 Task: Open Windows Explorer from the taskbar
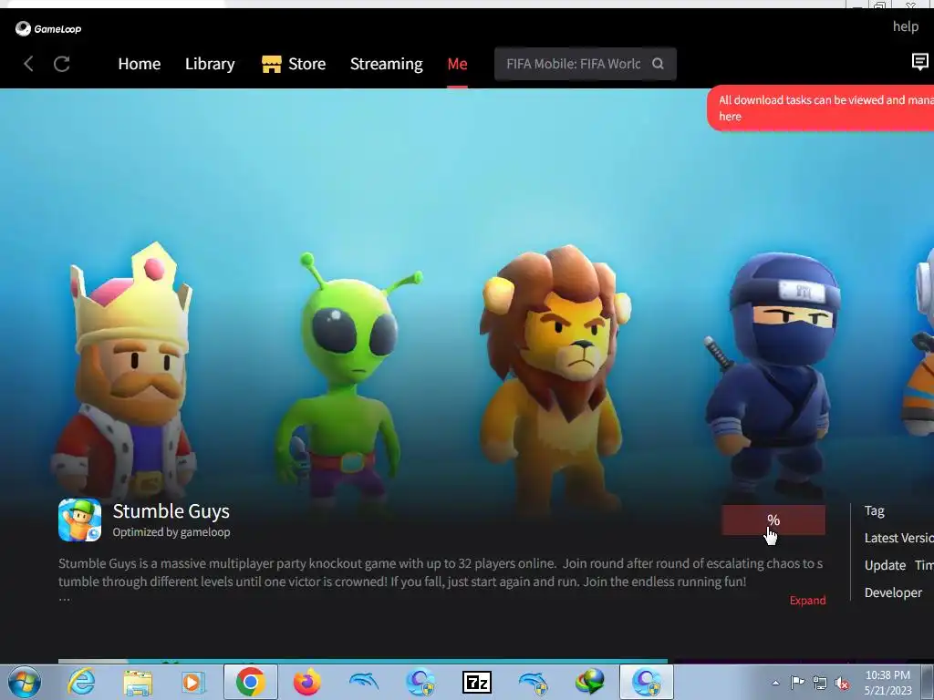click(138, 682)
